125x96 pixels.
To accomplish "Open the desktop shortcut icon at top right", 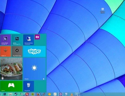I will tap(102, 11).
